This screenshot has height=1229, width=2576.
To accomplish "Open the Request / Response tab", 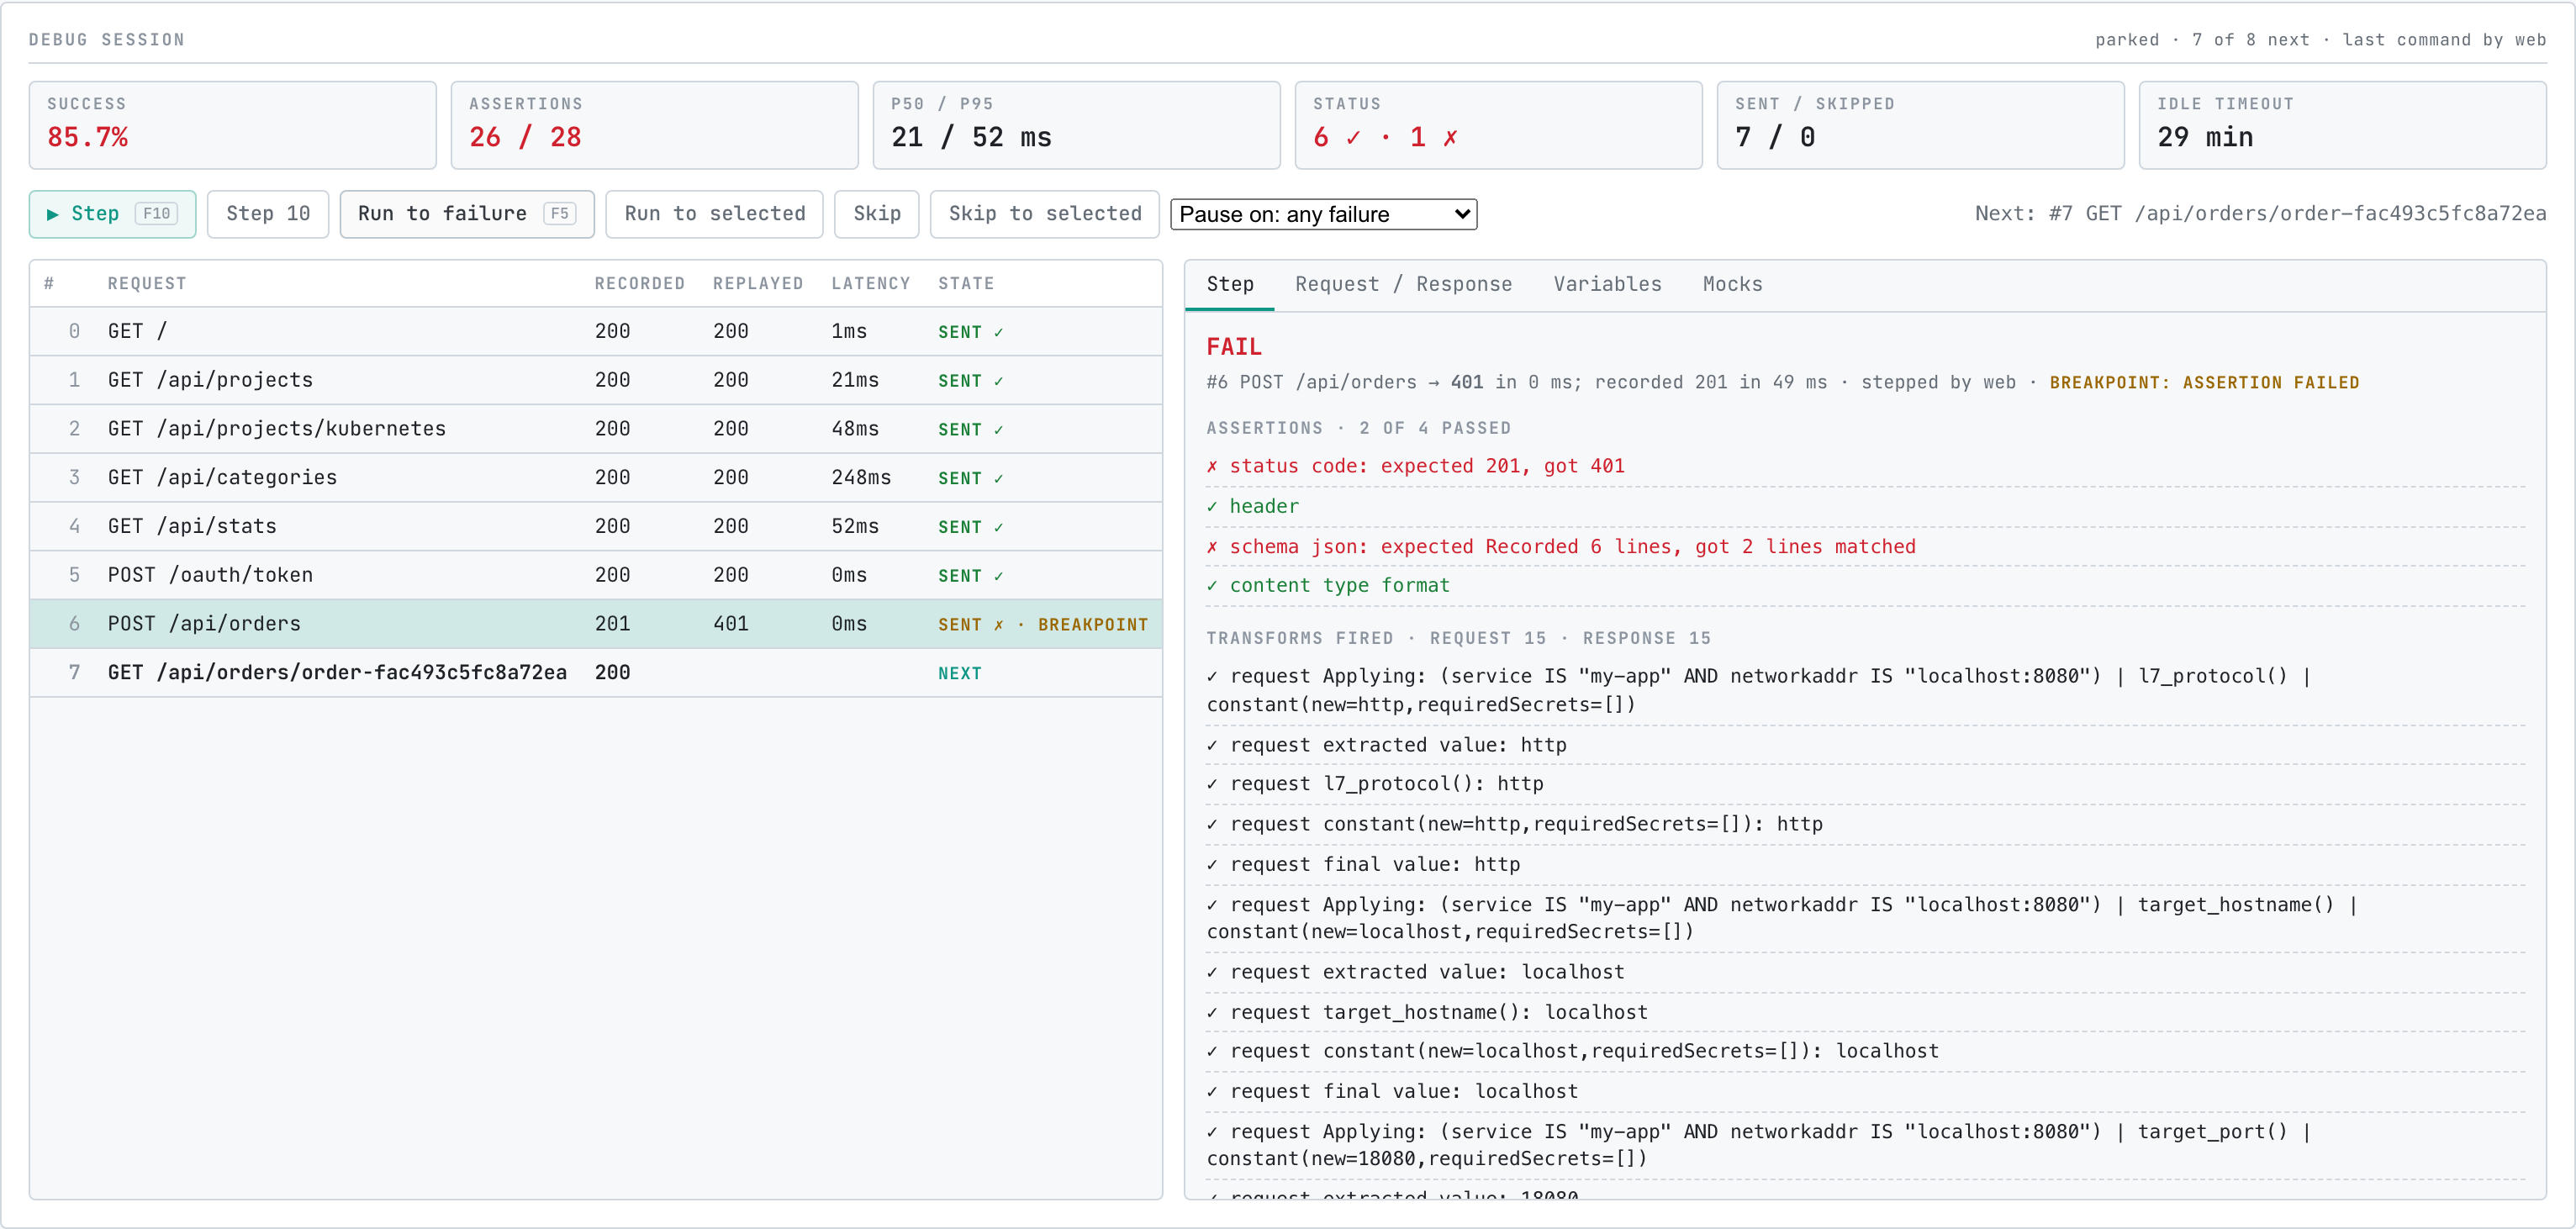I will tap(1403, 284).
